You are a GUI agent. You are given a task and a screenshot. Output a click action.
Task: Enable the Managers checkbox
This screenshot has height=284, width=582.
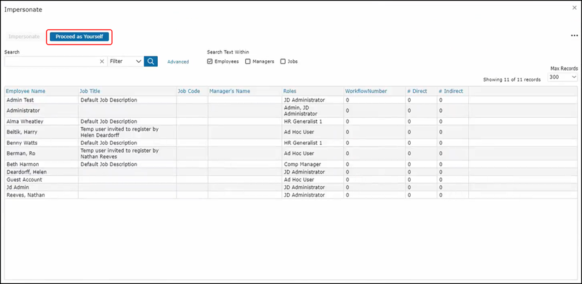(248, 61)
